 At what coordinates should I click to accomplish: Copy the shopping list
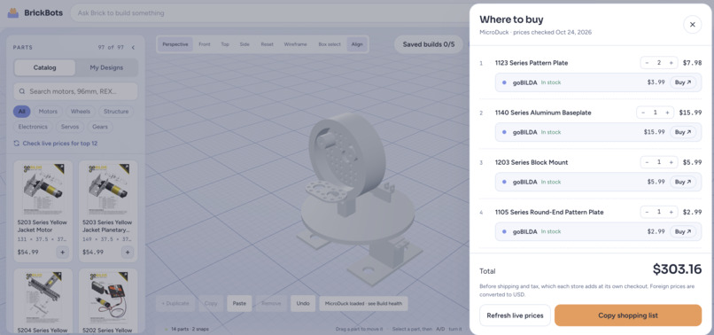tap(628, 316)
